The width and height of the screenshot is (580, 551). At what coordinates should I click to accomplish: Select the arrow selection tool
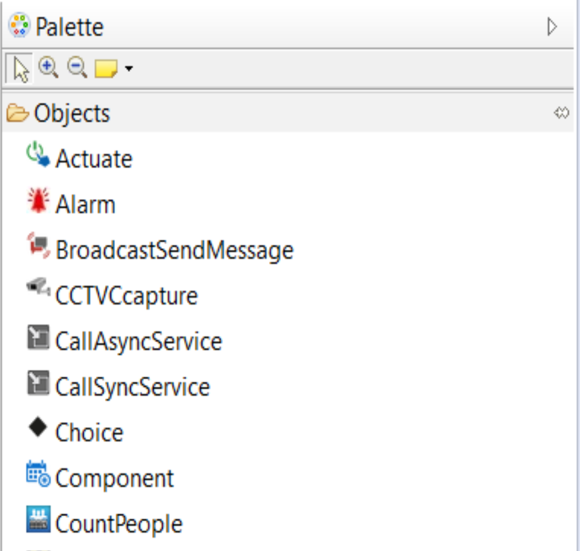coord(20,70)
